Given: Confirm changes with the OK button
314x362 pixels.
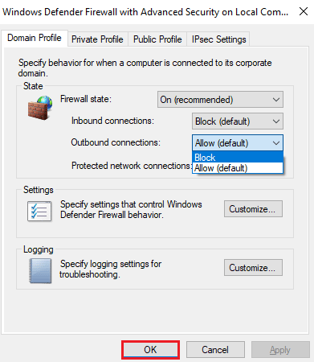Looking at the screenshot, I should coord(150,350).
